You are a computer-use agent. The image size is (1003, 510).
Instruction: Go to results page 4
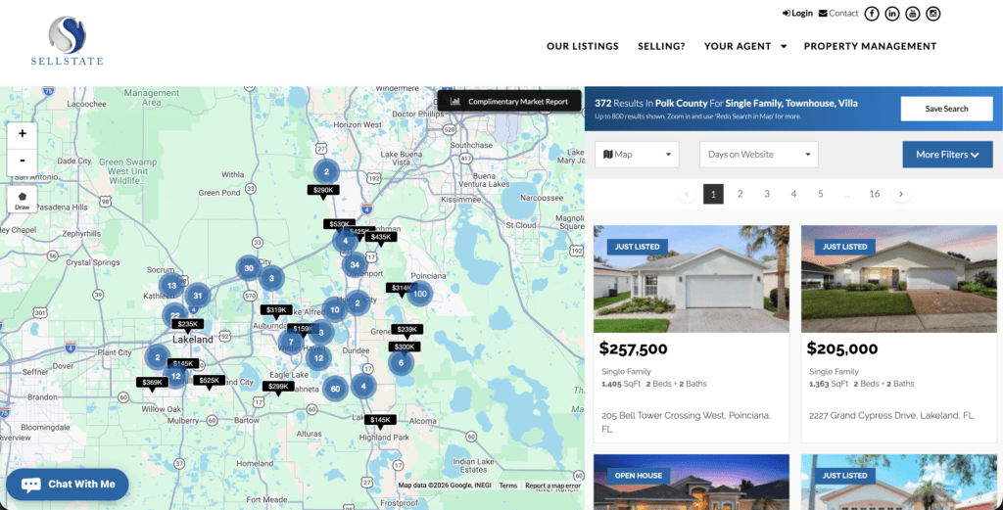[793, 194]
